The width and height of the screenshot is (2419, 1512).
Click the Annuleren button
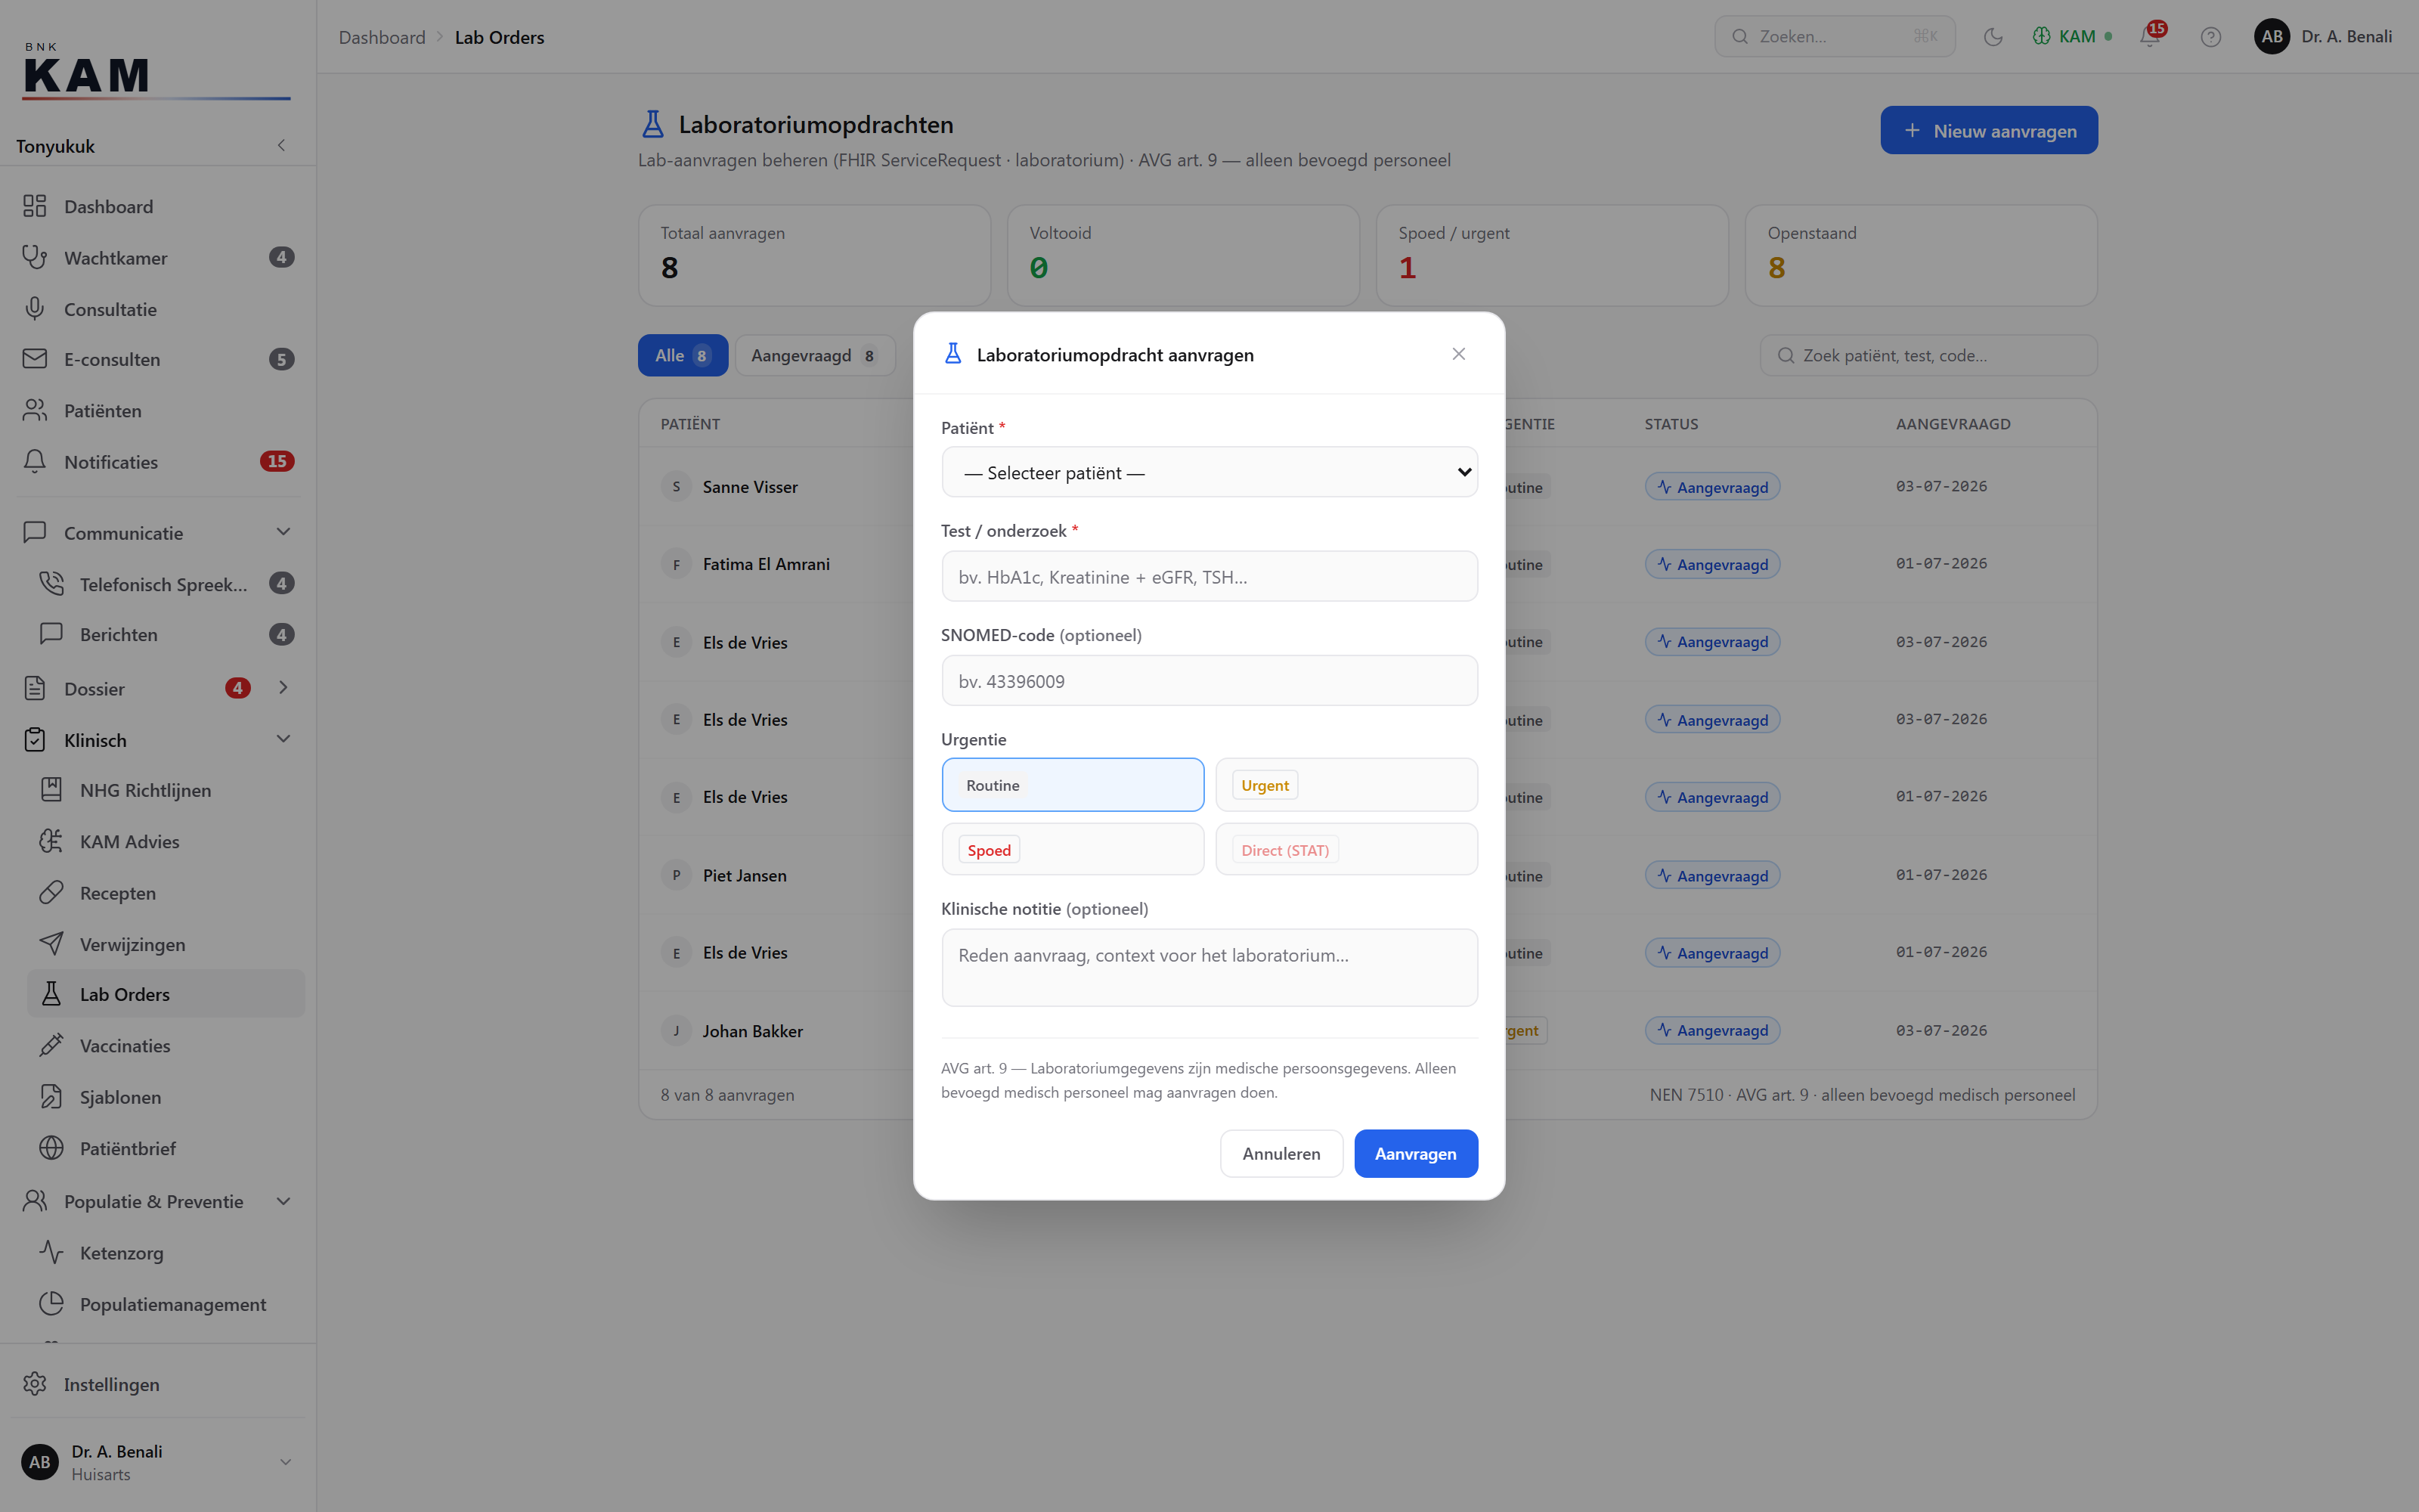(x=1281, y=1153)
